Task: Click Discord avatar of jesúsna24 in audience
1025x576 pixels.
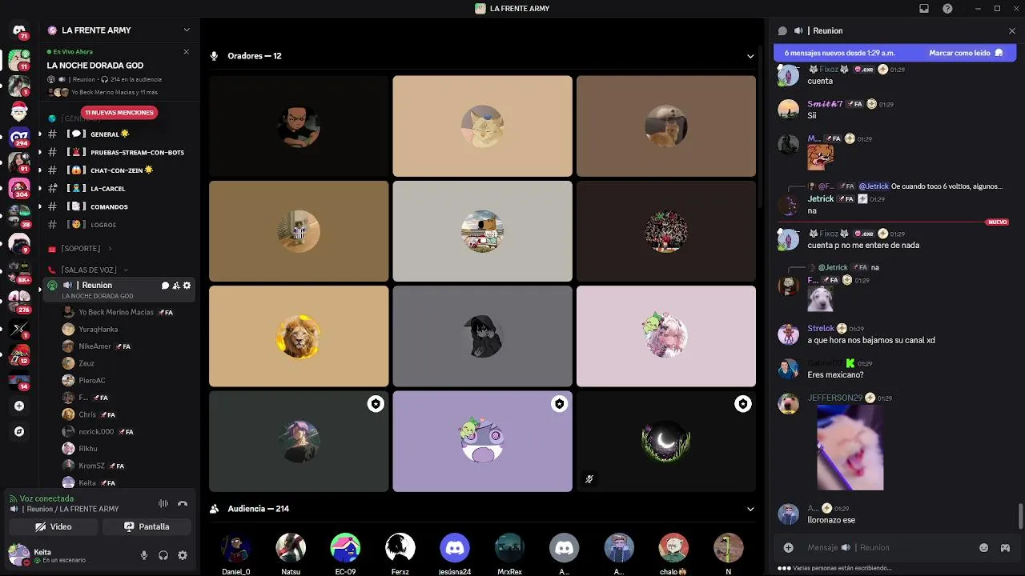Action: pyautogui.click(x=455, y=548)
